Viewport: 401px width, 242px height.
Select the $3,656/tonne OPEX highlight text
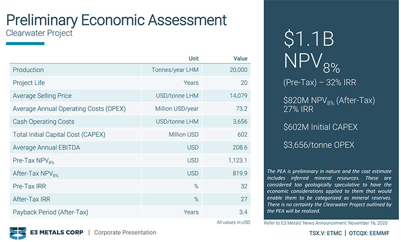(x=318, y=145)
